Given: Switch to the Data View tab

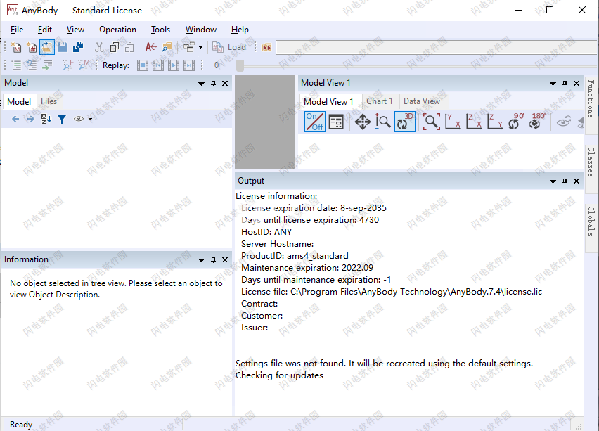Looking at the screenshot, I should (x=422, y=101).
